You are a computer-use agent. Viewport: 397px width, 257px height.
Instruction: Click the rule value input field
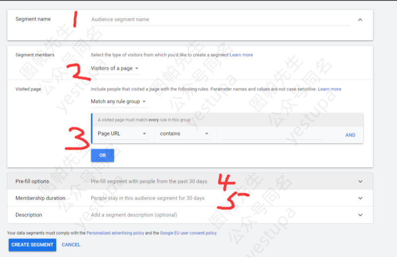270,134
